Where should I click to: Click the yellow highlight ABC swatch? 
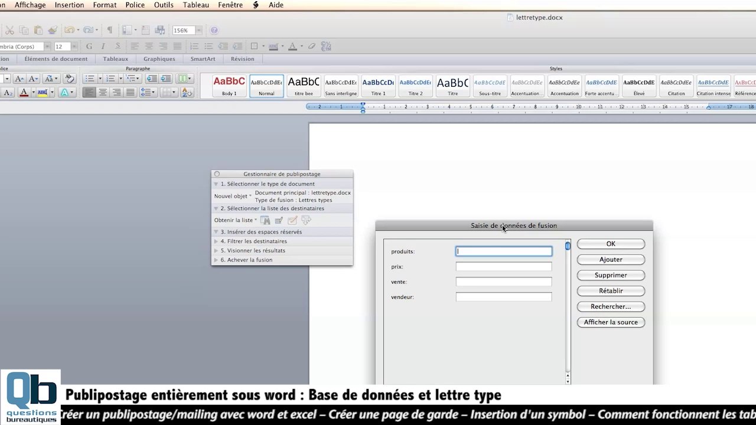tap(42, 92)
